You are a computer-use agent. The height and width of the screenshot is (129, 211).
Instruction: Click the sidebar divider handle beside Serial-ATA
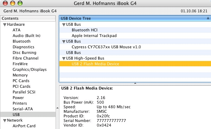(x=57, y=108)
